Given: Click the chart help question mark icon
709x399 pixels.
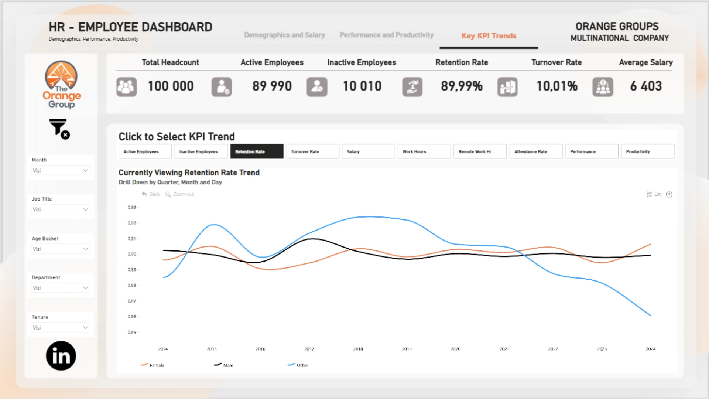Looking at the screenshot, I should point(669,194).
